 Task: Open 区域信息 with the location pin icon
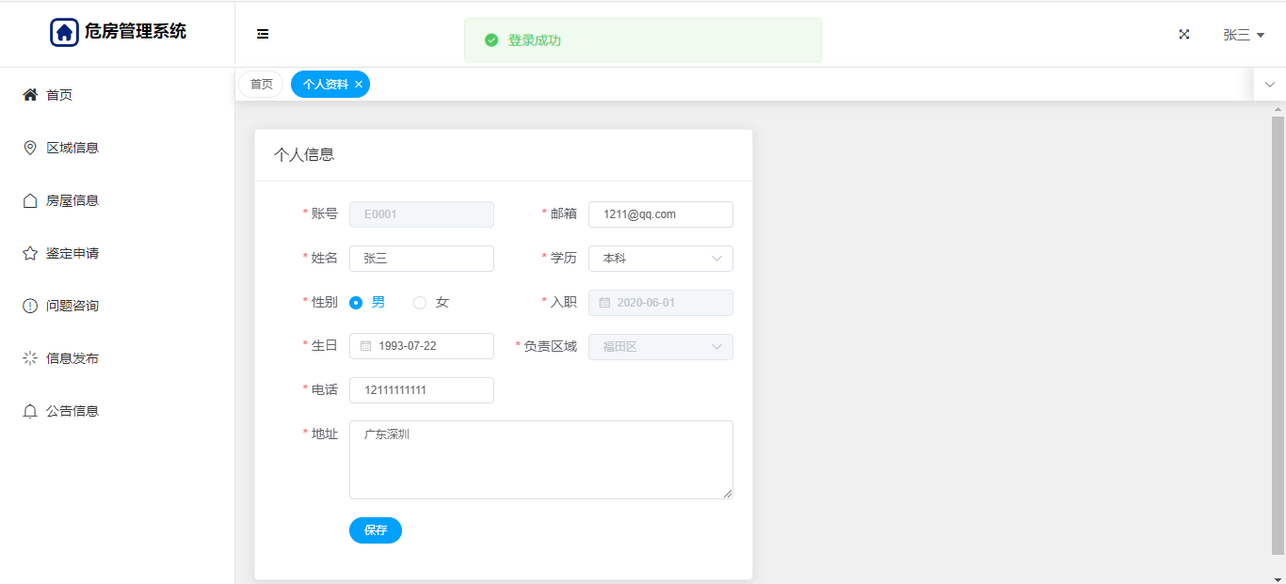[x=30, y=148]
